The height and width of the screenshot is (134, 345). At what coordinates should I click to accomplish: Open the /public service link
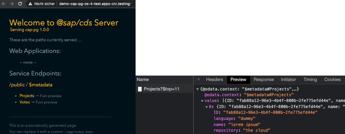pyautogui.click(x=17, y=85)
